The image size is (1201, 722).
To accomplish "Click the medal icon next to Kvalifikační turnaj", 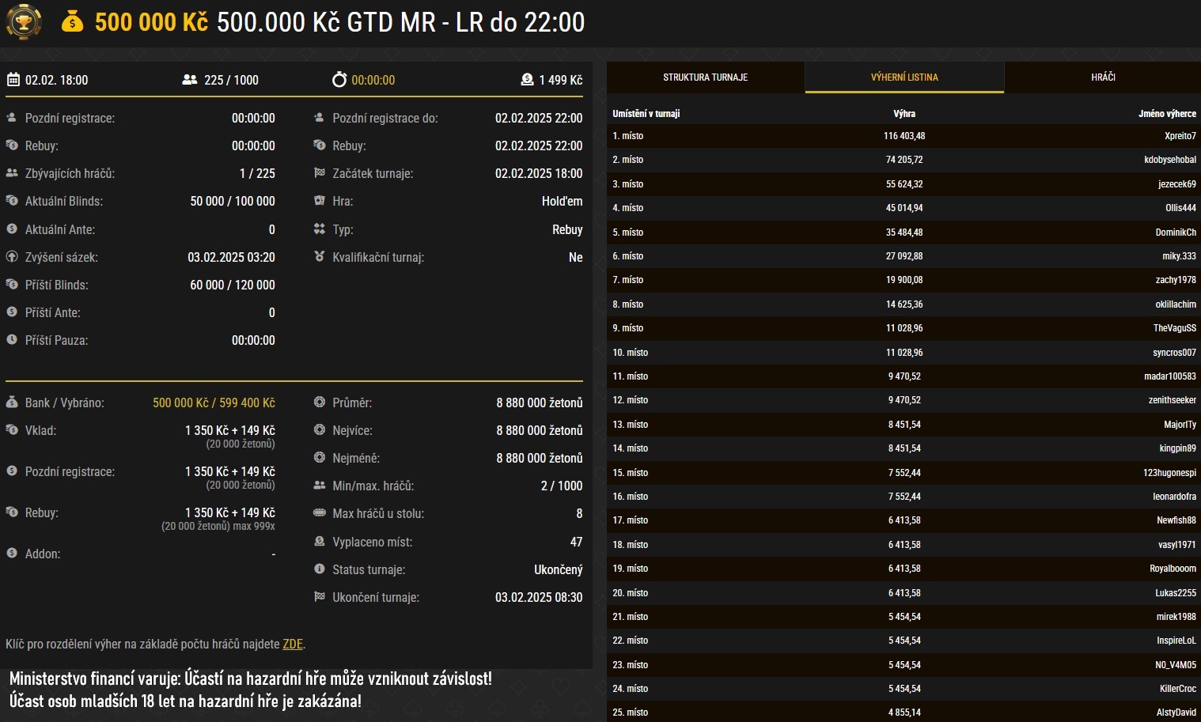I will [320, 256].
